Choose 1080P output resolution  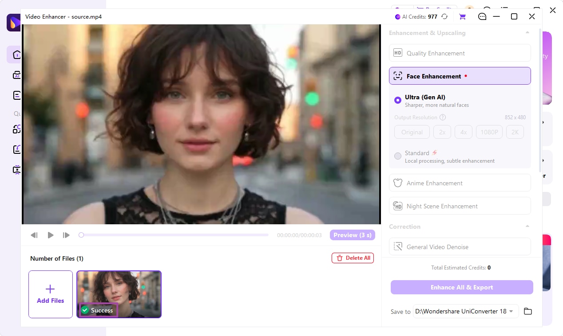click(489, 132)
